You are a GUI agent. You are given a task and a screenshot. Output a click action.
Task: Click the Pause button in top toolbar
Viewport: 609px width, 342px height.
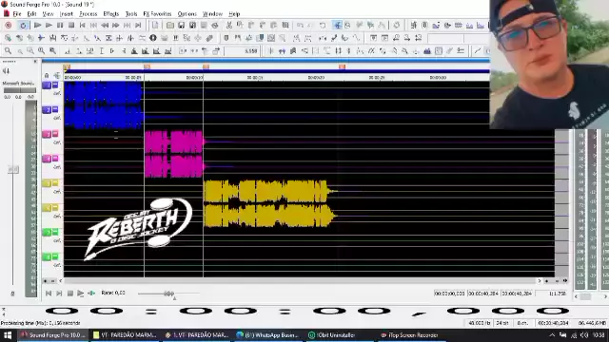point(60,26)
